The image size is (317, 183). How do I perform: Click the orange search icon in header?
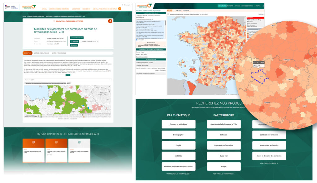[x=119, y=9]
